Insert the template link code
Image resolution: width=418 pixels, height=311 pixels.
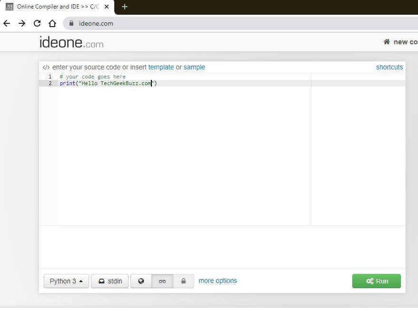pos(161,67)
